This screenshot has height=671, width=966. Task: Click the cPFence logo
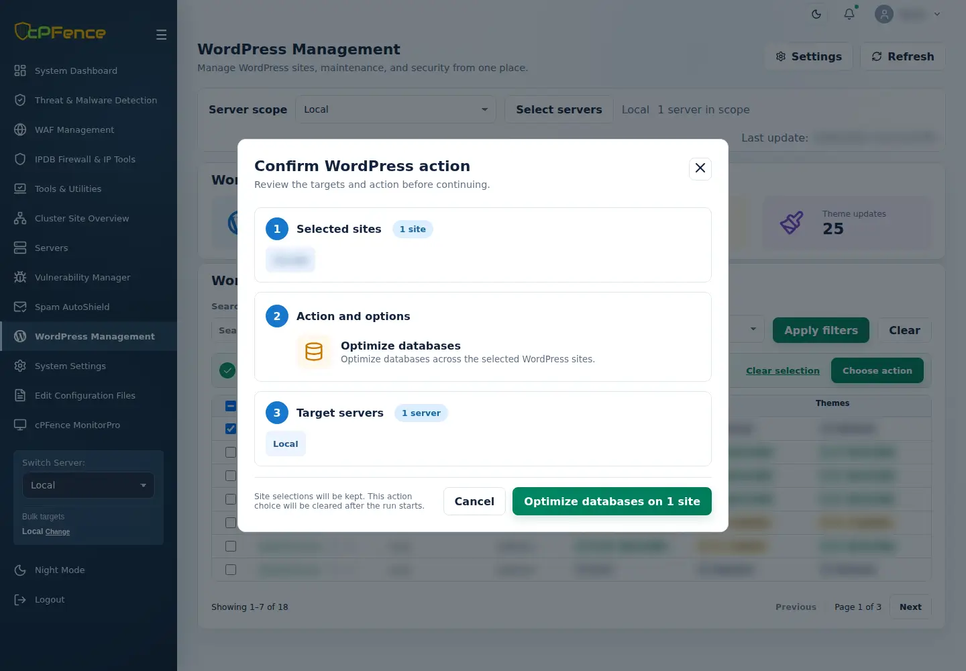pyautogui.click(x=60, y=32)
